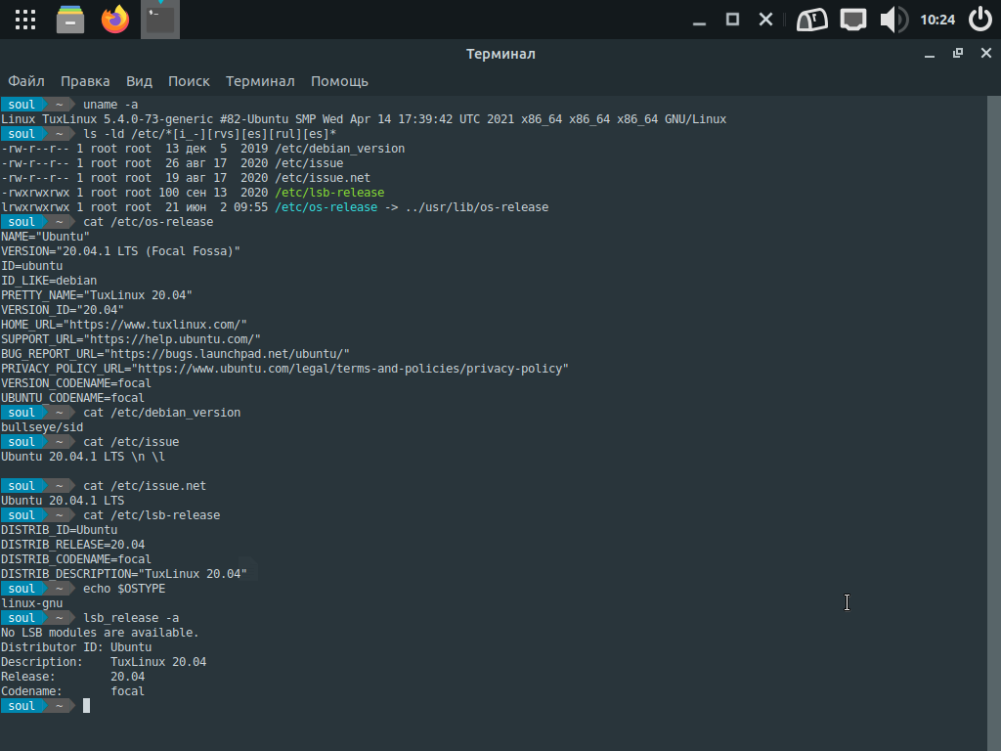1001x751 pixels.
Task: Click the 'ID=ubuntu' line
Action: (x=32, y=266)
